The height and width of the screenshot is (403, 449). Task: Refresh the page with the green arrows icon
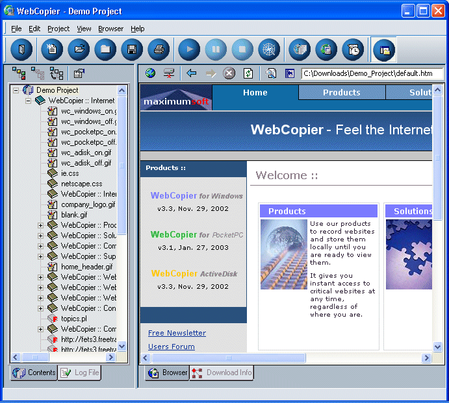pos(248,73)
